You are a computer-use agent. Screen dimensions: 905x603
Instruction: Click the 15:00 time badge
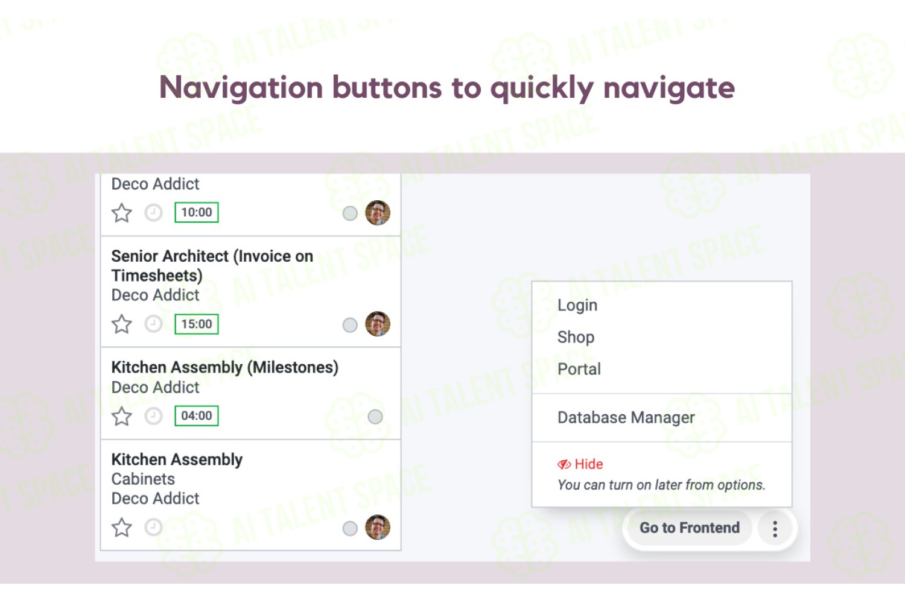click(197, 324)
